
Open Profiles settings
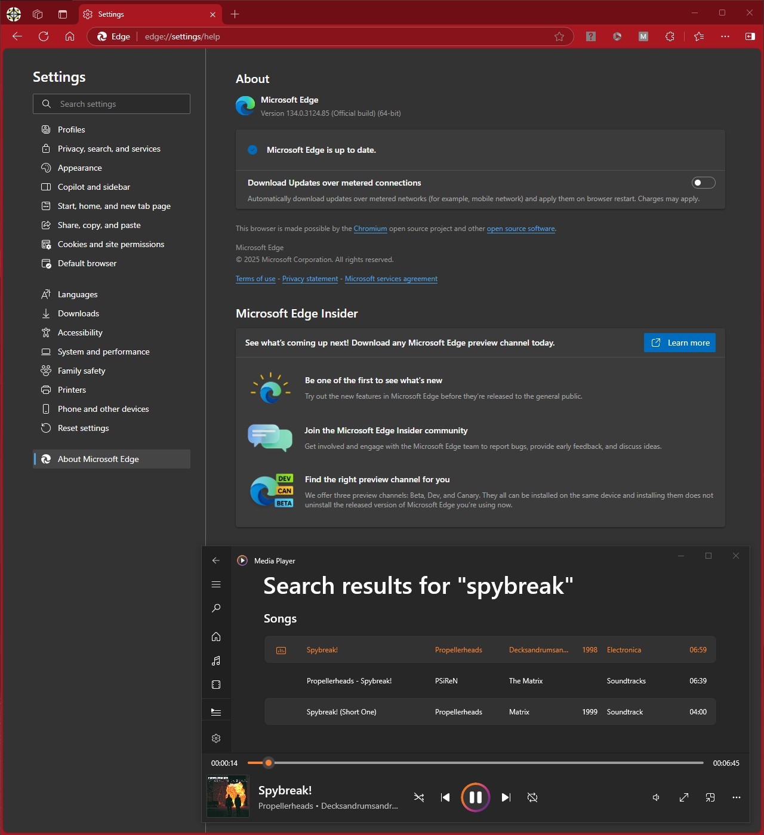pyautogui.click(x=112, y=130)
